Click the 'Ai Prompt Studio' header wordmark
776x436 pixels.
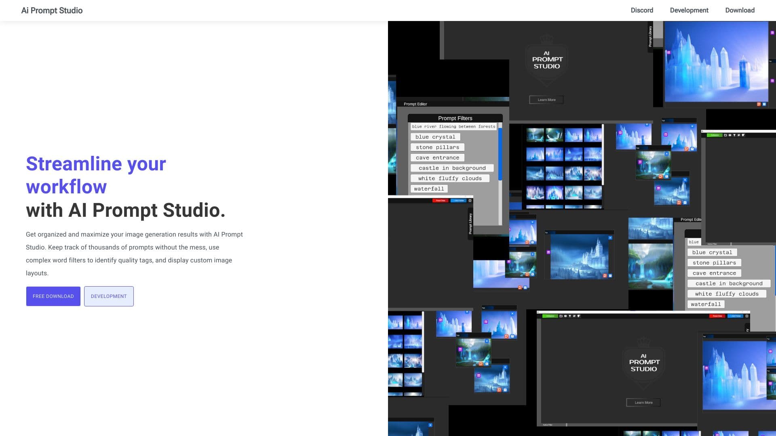(x=52, y=10)
